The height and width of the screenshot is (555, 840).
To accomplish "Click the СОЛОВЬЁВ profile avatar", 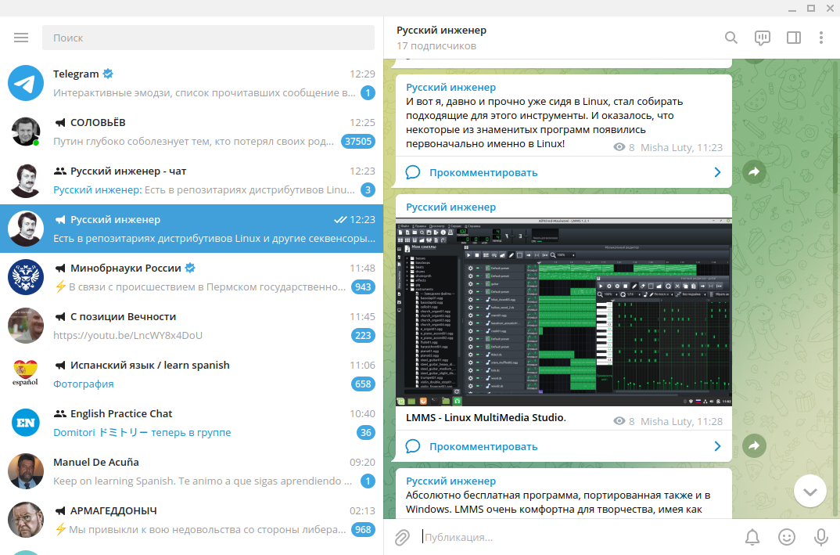I will click(x=26, y=132).
